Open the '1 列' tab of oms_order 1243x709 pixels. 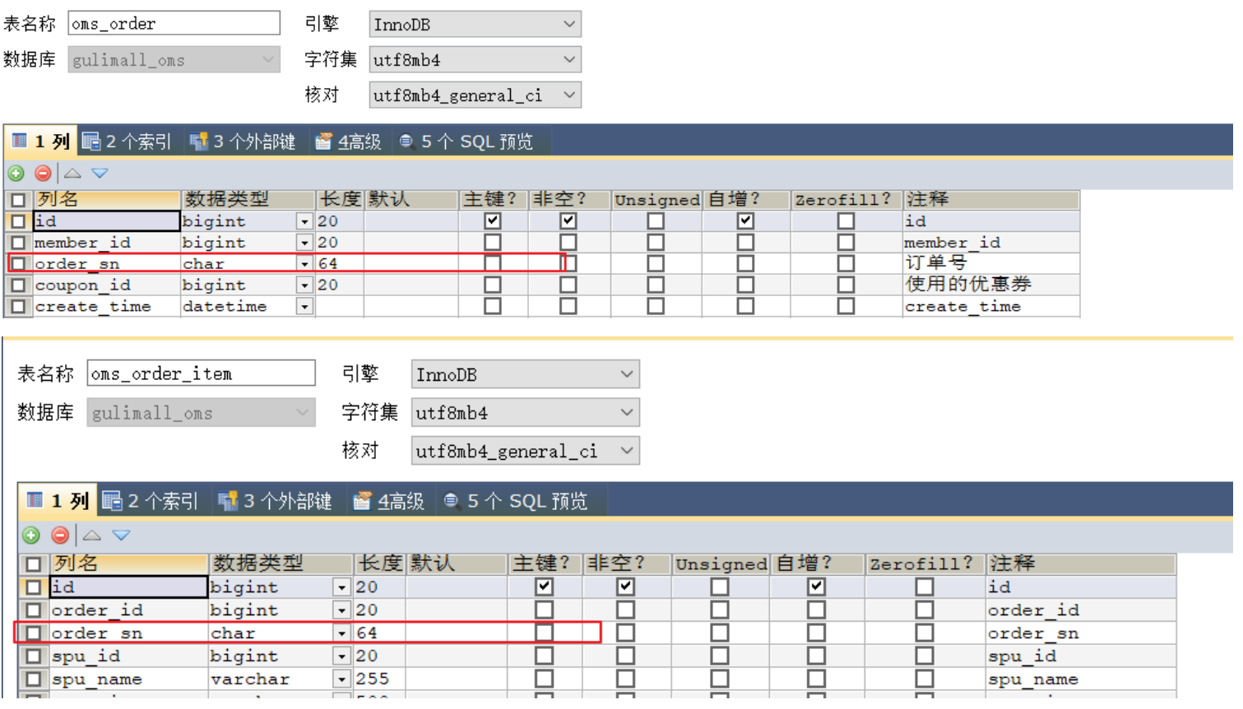40,141
